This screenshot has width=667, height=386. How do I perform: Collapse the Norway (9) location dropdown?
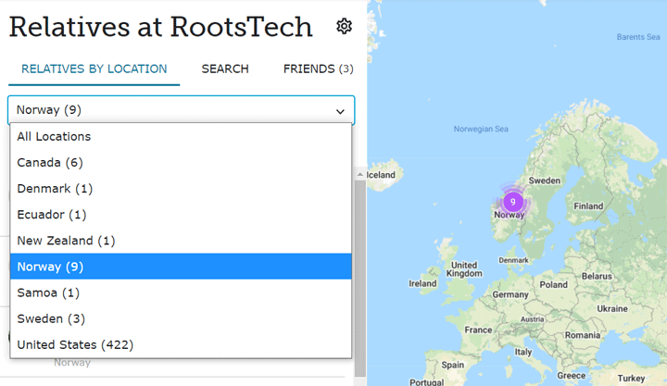pos(182,110)
